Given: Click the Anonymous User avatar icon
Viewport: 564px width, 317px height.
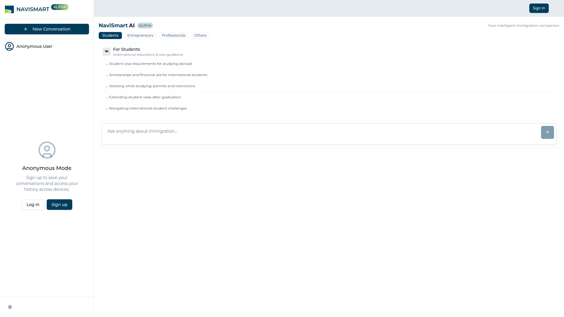Looking at the screenshot, I should click(x=9, y=46).
